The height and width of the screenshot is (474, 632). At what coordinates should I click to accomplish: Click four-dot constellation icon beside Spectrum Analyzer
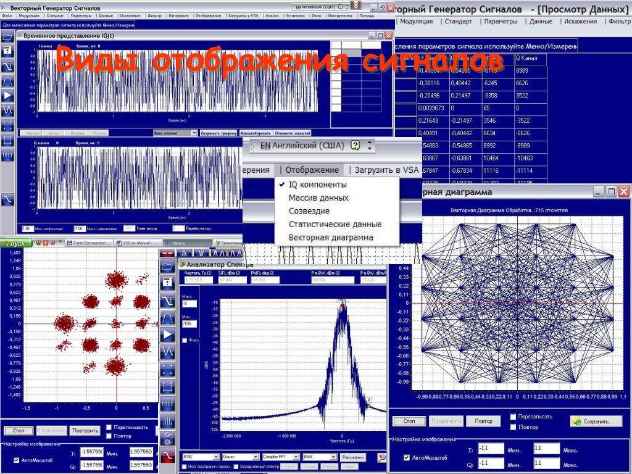click(x=167, y=369)
